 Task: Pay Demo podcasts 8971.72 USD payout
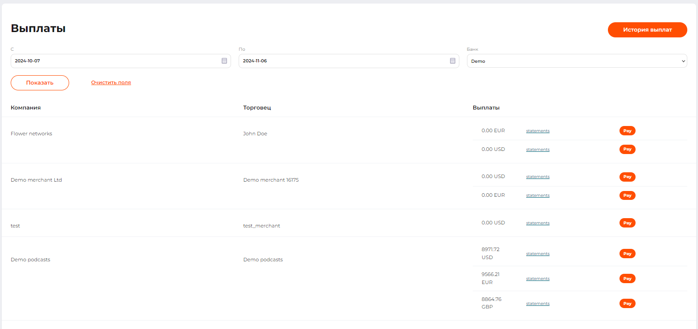[x=627, y=254]
